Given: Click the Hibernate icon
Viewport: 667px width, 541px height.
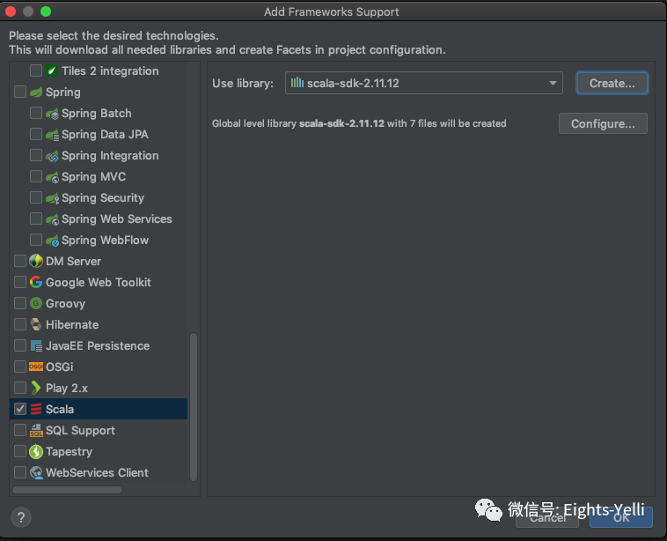Looking at the screenshot, I should [36, 324].
